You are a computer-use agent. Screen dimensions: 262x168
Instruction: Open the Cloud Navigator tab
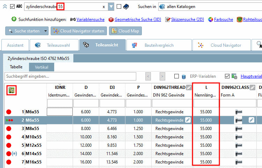tap(221, 45)
